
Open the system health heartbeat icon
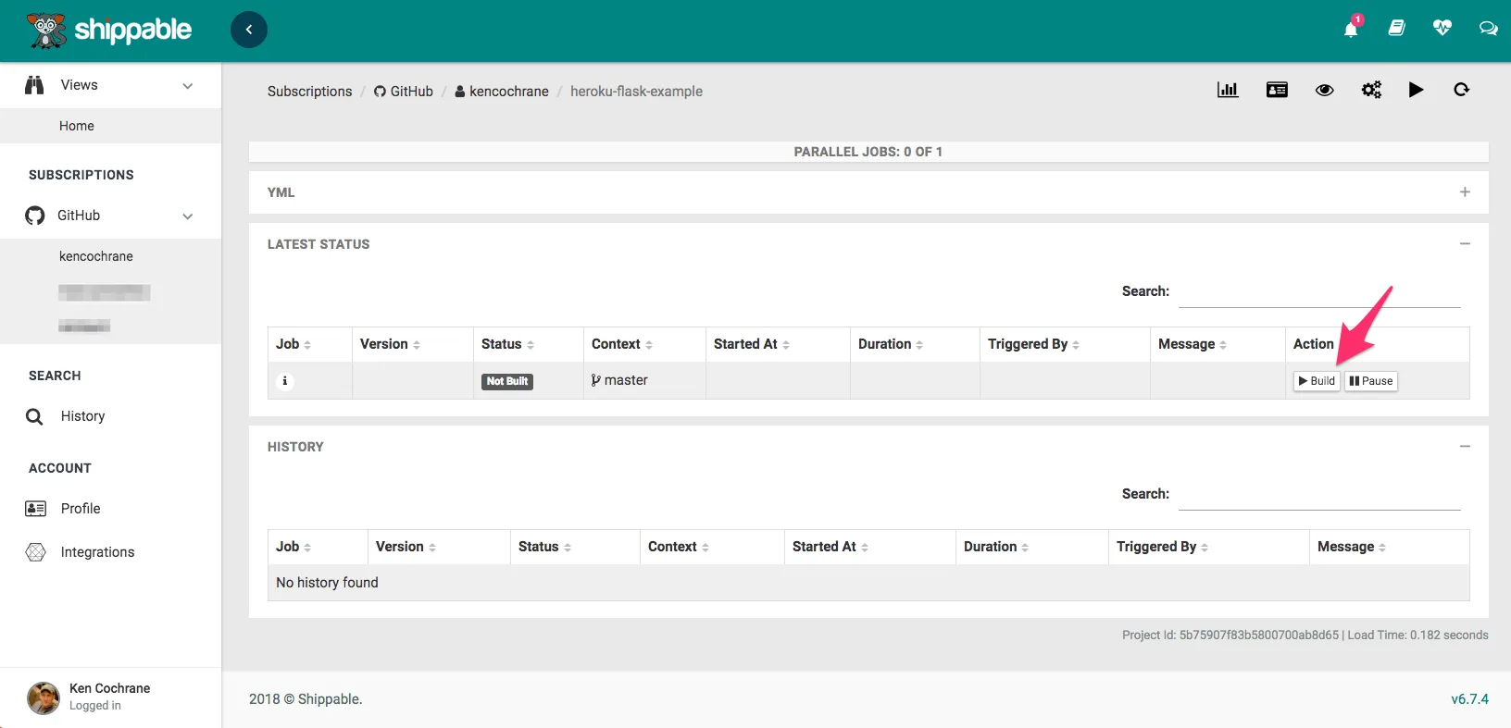pos(1442,28)
